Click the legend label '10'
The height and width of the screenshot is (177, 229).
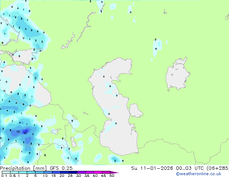pos(45,176)
